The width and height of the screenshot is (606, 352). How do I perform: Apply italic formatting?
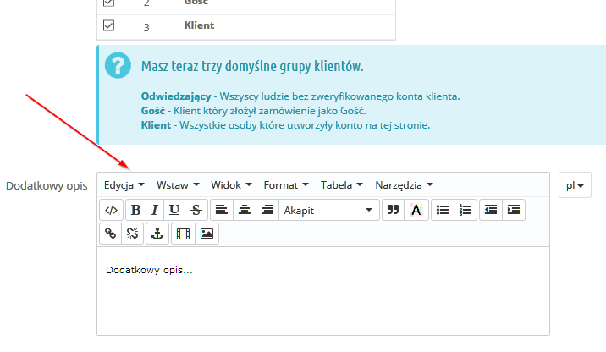(155, 211)
